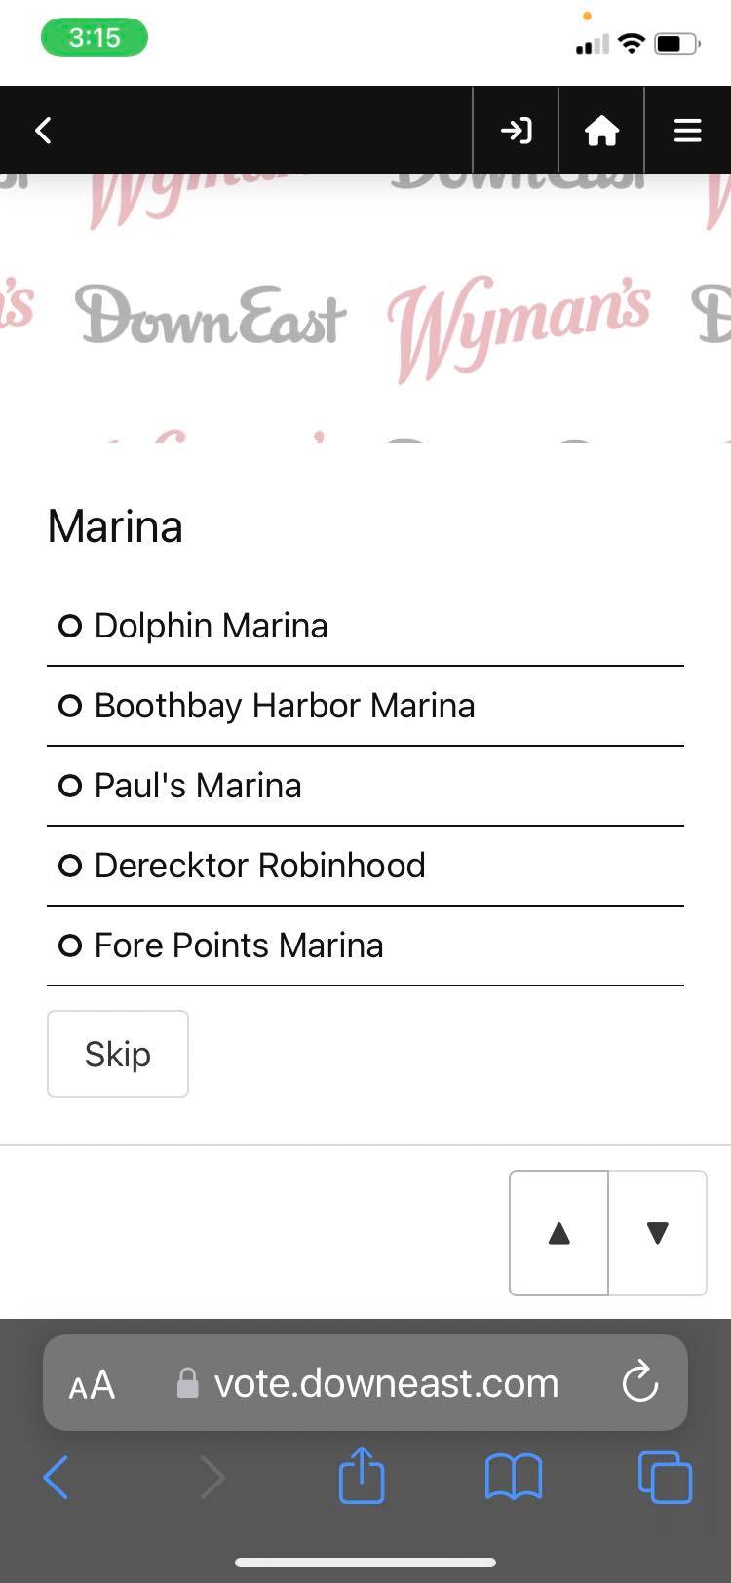Tap the back chevron in black header
The image size is (731, 1583).
click(x=43, y=130)
